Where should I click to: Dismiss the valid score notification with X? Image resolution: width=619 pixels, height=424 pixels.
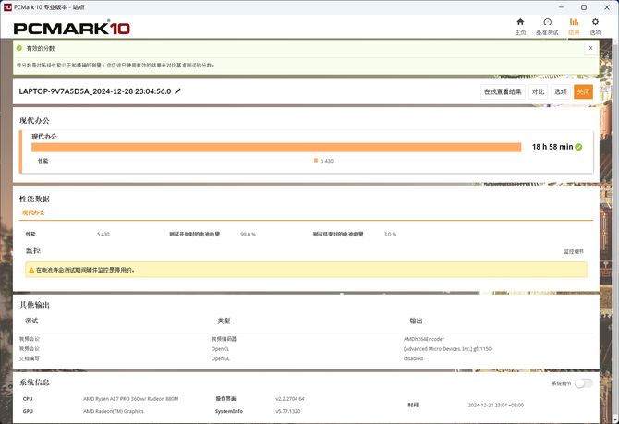590,48
